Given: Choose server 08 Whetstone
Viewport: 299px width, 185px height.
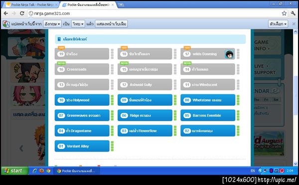Looking at the screenshot, I should (208, 100).
